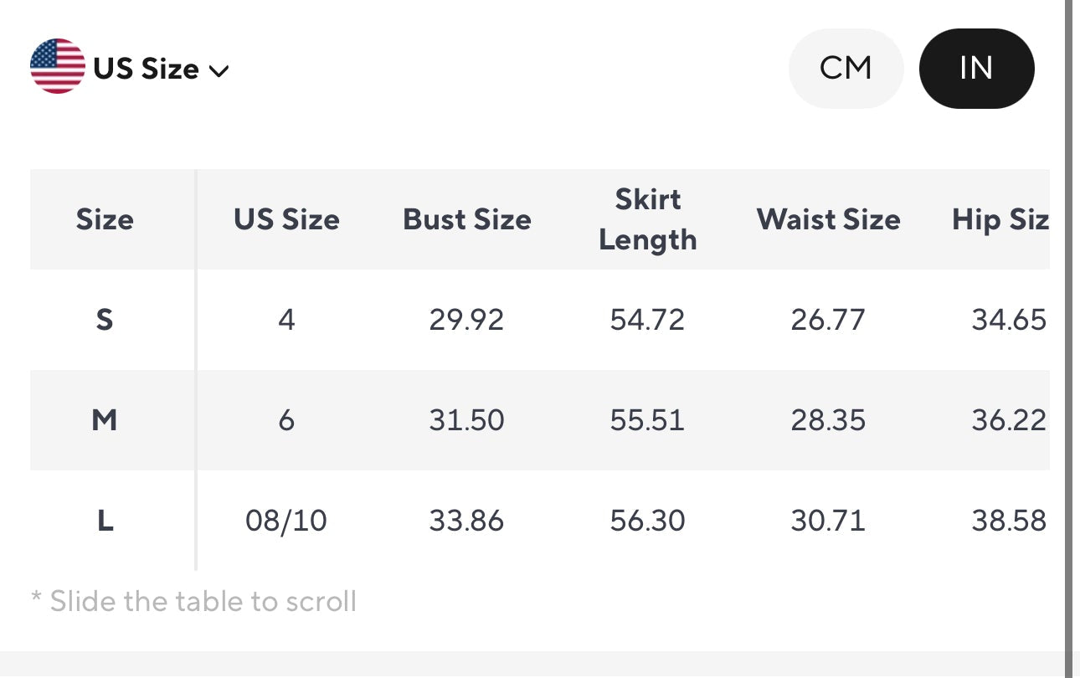
Task: Click the Hip Size column header
Action: click(1002, 219)
